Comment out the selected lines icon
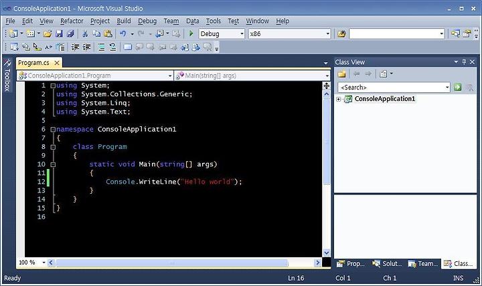 (x=101, y=47)
